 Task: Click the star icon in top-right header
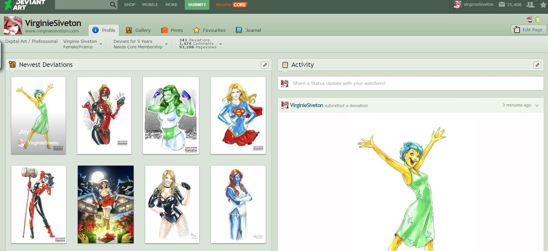coord(543,5)
